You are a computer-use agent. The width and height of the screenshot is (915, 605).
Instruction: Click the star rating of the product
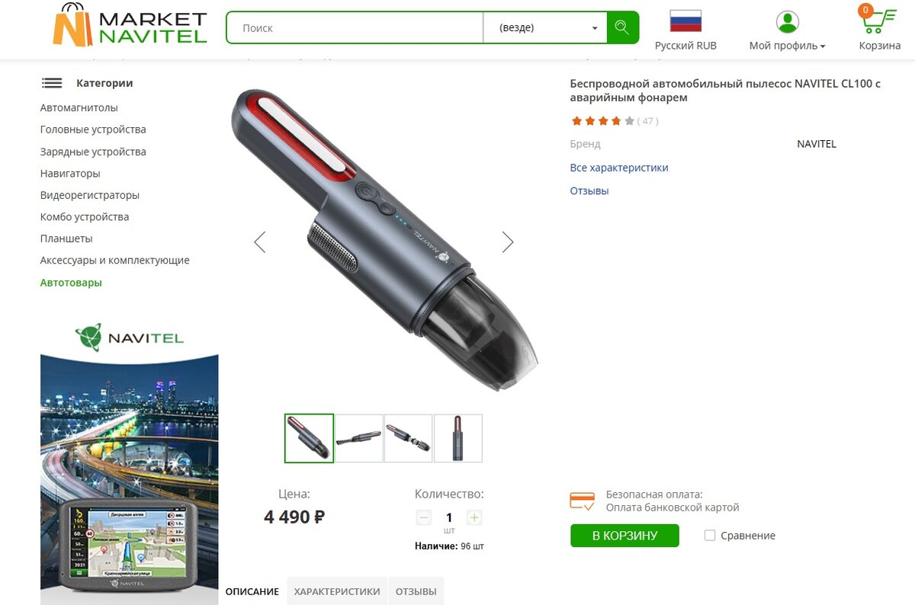point(602,121)
